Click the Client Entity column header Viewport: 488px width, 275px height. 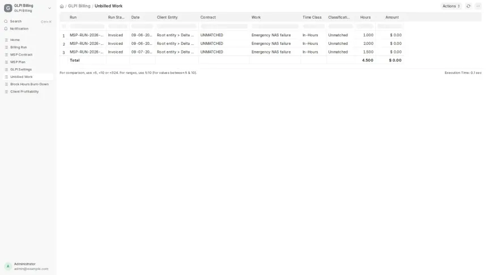[177, 18]
